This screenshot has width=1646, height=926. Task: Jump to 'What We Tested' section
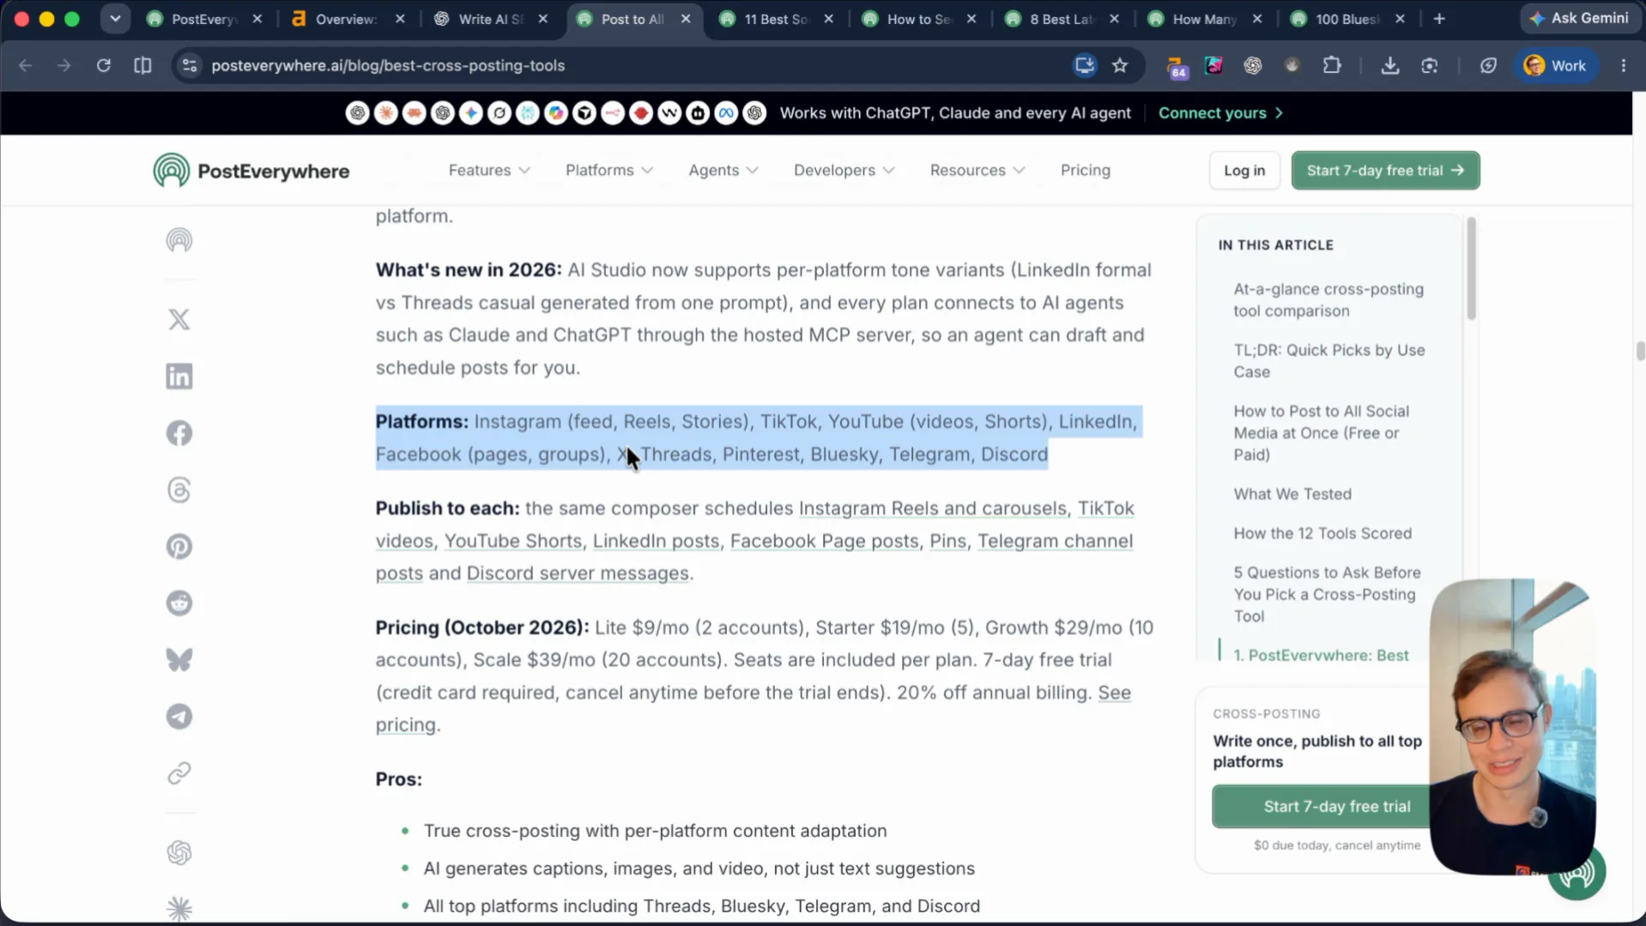point(1292,495)
